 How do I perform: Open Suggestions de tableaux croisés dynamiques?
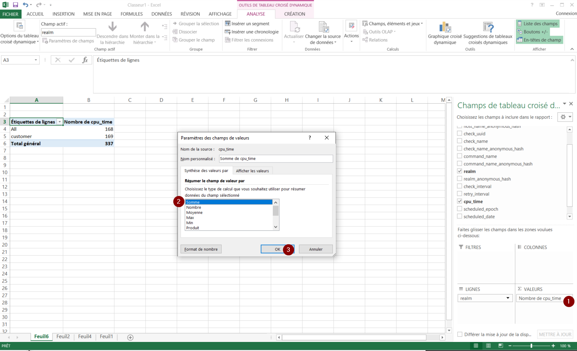488,28
